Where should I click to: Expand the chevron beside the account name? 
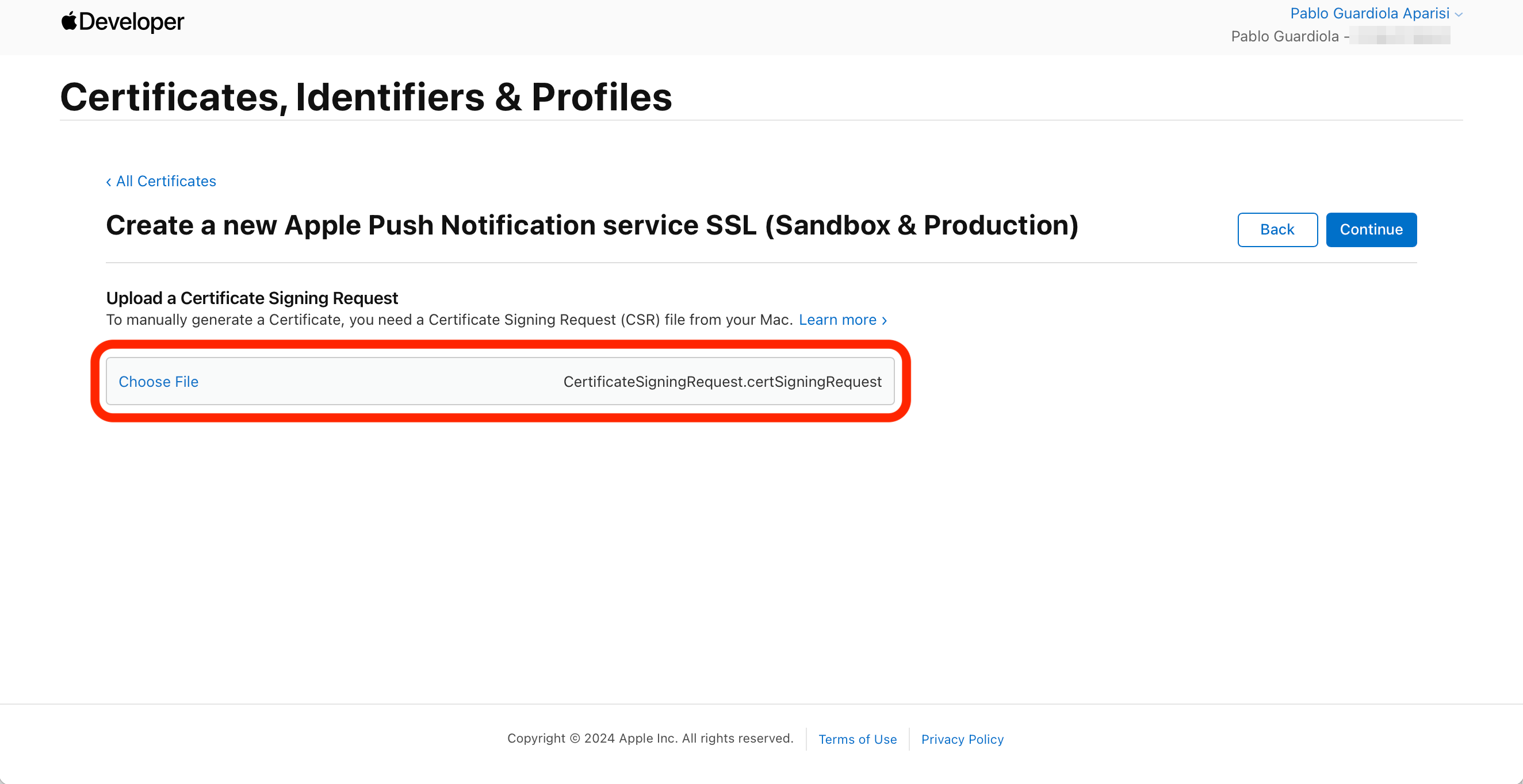pos(1459,14)
